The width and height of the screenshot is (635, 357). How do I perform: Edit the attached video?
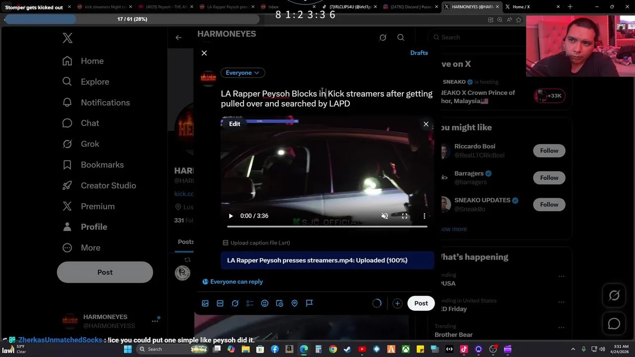235,124
